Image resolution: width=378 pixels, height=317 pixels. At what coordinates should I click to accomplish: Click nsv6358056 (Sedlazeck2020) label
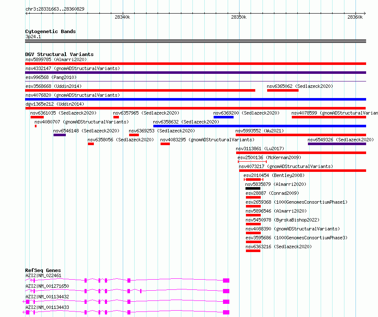(121, 140)
